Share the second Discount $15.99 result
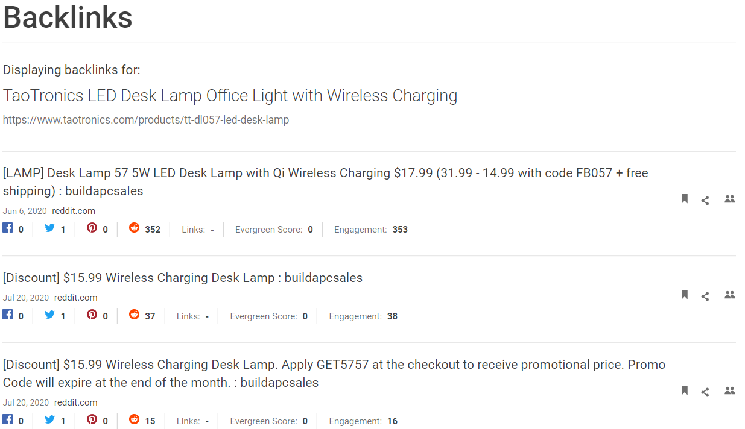The height and width of the screenshot is (429, 745). 705,296
